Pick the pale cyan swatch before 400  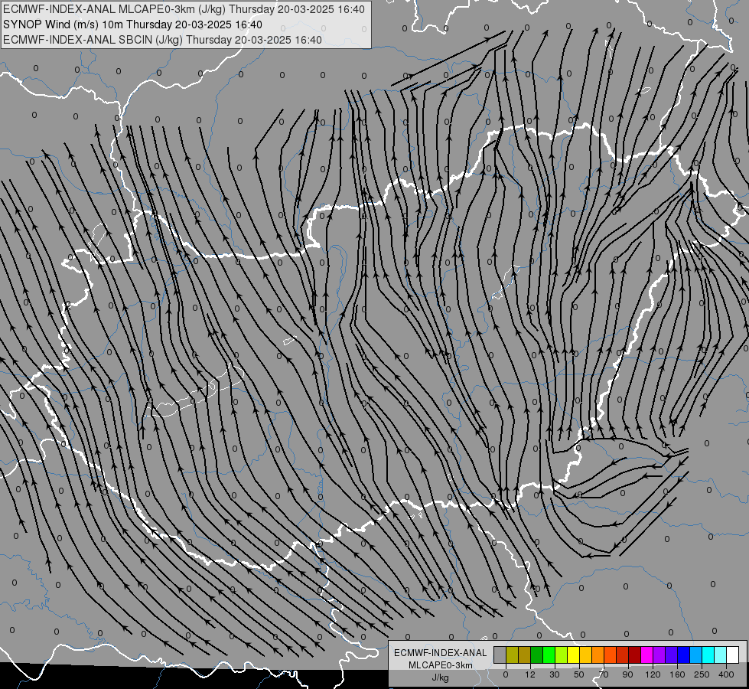tap(721, 655)
